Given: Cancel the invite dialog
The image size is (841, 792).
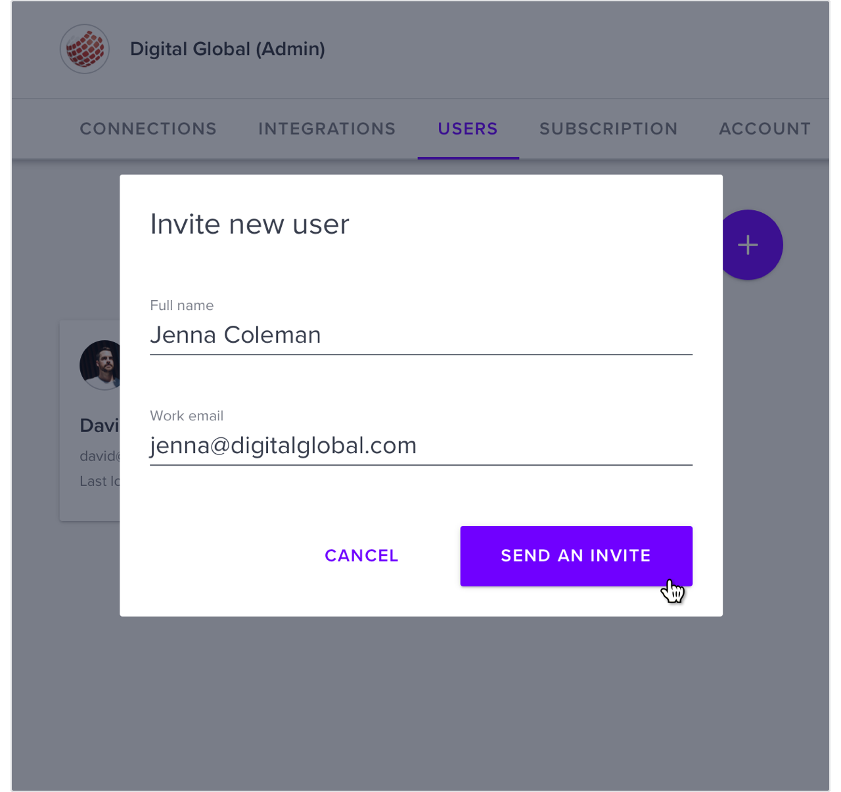Looking at the screenshot, I should 361,556.
